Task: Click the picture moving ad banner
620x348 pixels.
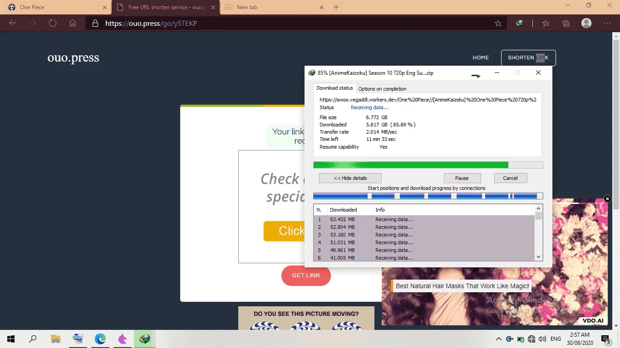Action: tap(306, 318)
